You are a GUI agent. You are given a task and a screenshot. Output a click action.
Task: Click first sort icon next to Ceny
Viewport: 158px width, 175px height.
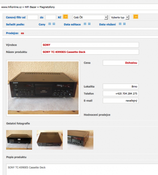point(50,24)
